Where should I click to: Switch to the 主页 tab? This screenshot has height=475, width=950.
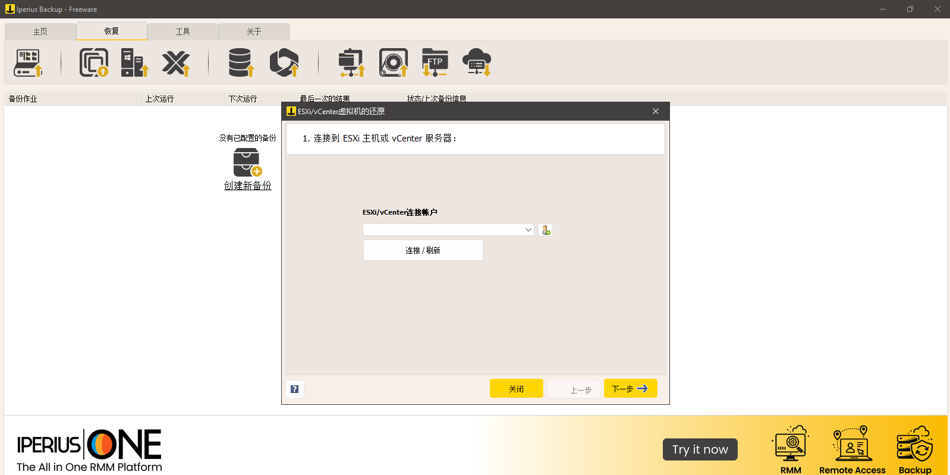tap(40, 32)
